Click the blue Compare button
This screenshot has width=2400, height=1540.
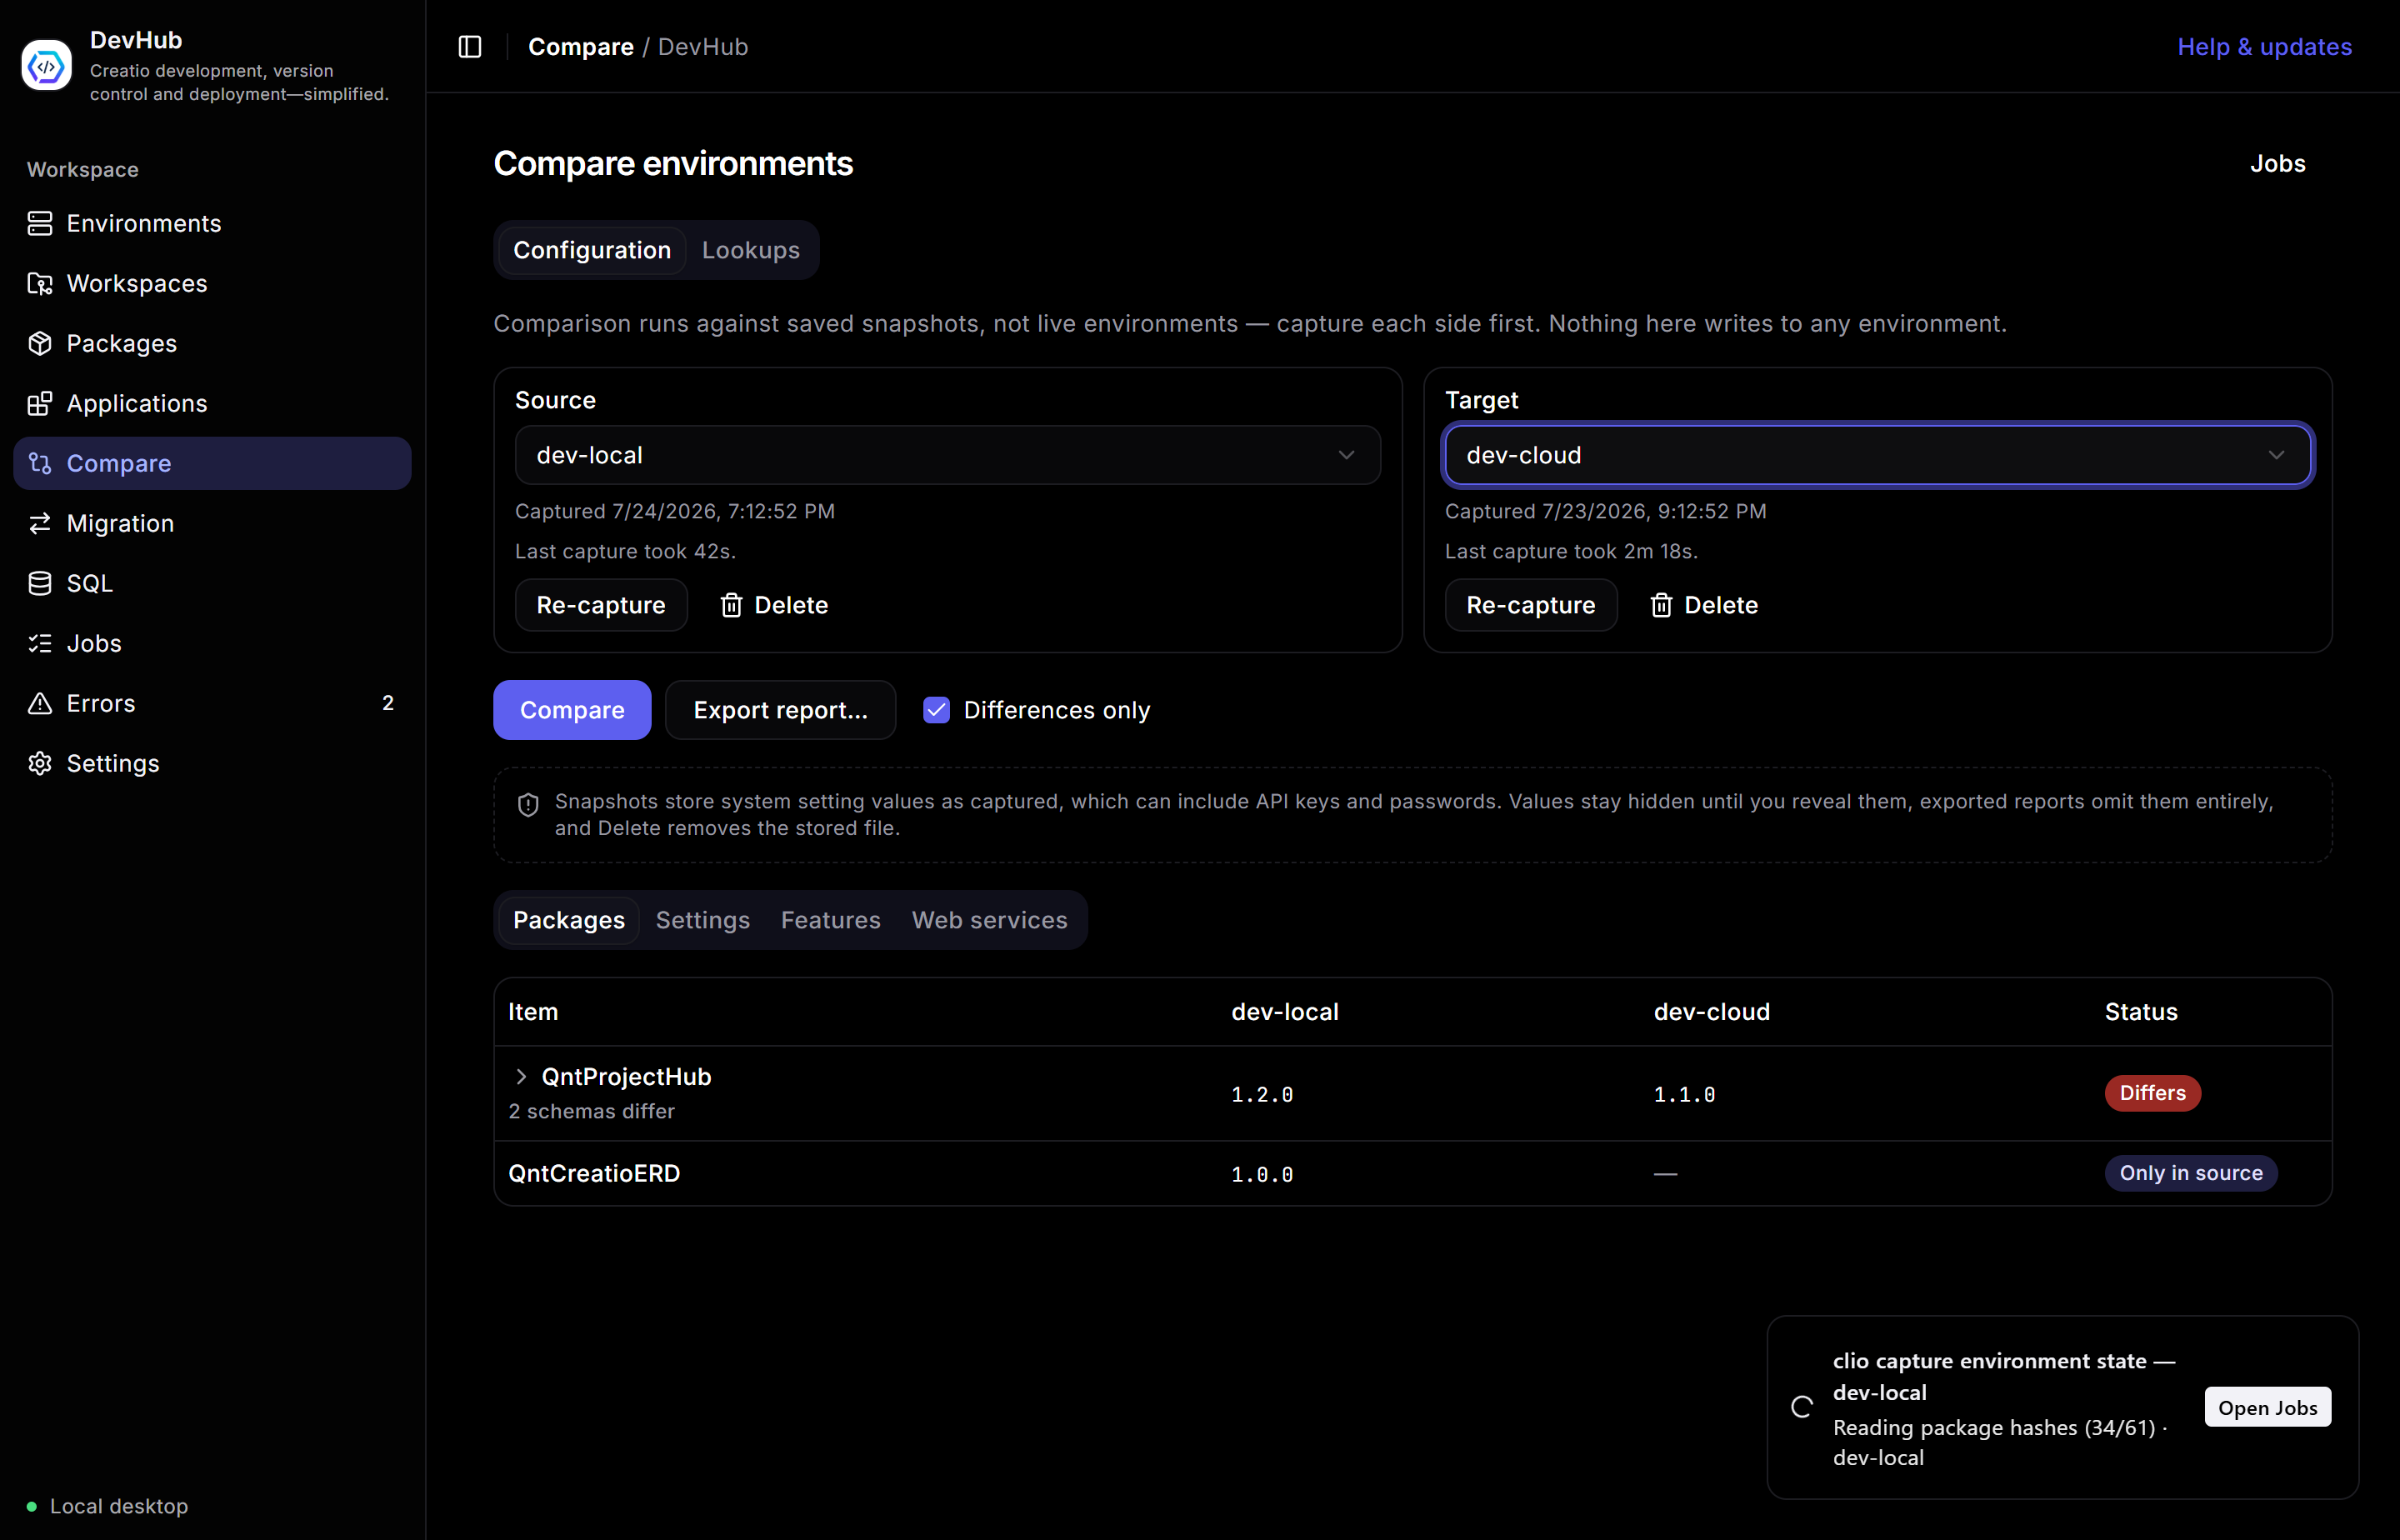[x=572, y=710]
